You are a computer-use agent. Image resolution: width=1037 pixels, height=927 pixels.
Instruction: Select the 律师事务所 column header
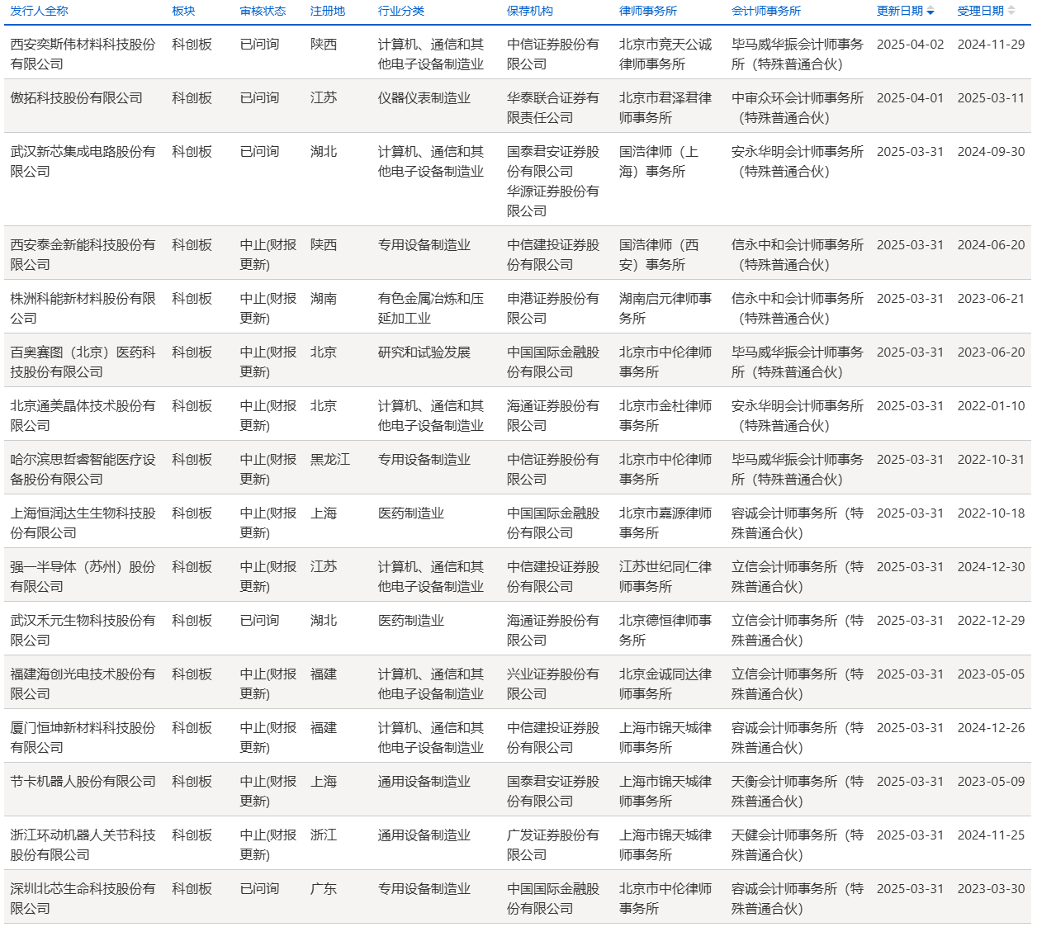(647, 12)
